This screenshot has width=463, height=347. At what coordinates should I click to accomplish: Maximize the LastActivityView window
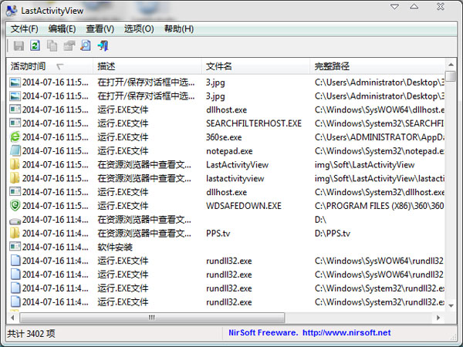click(414, 6)
